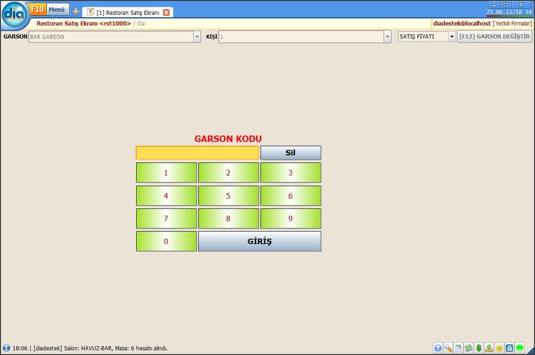Add a new tab with plus icon
Viewport: 535px width, 355px height.
(75, 12)
